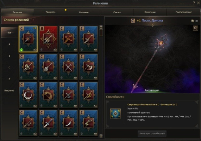Screen dimensions: 201x141
Task: Select the golden bow relic with x1 count
Action: click(x=89, y=95)
